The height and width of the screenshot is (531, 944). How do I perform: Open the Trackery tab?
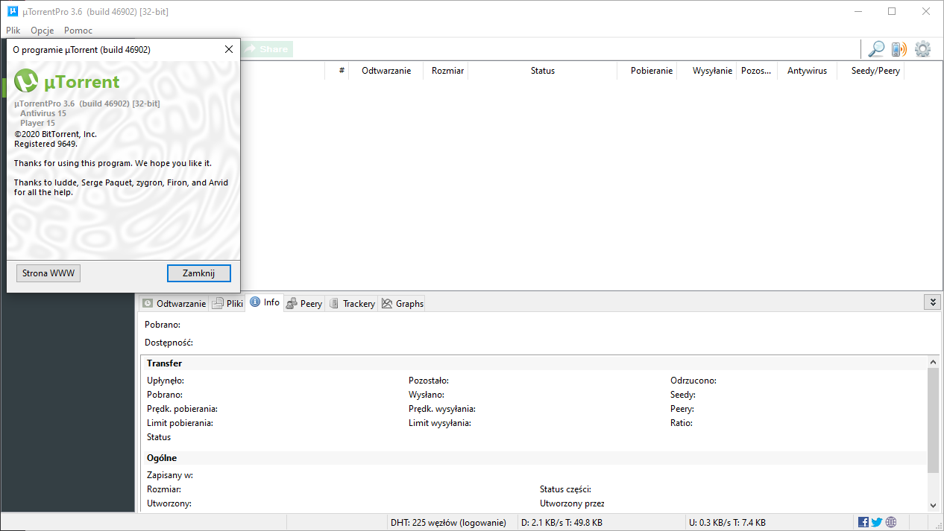(352, 303)
